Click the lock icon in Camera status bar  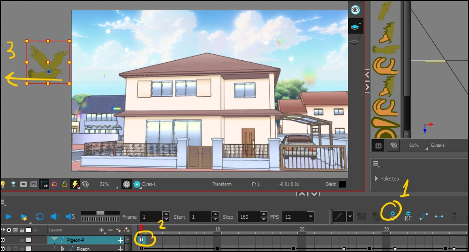click(64, 184)
